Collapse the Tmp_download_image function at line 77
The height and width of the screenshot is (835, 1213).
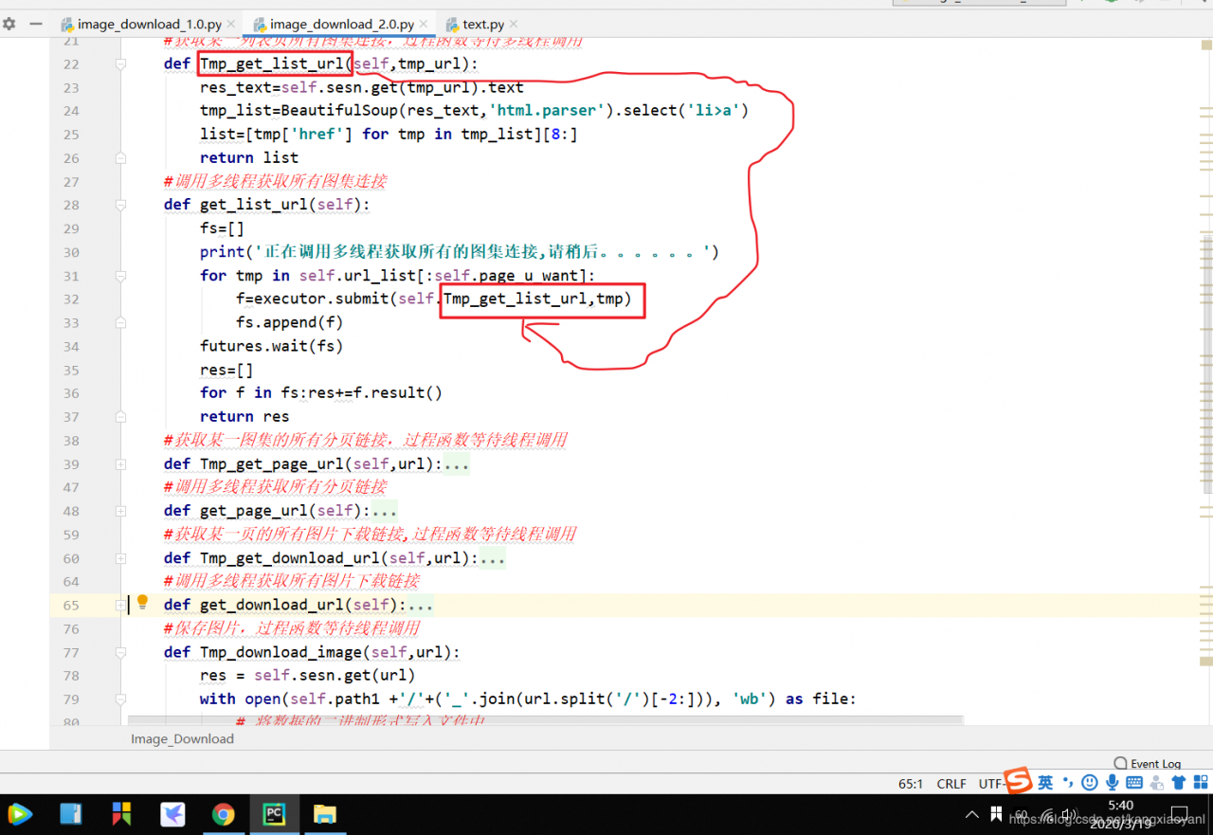pyautogui.click(x=120, y=652)
